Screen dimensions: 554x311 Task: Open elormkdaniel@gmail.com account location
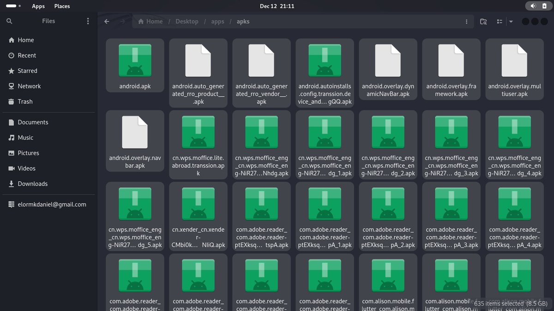48,205
